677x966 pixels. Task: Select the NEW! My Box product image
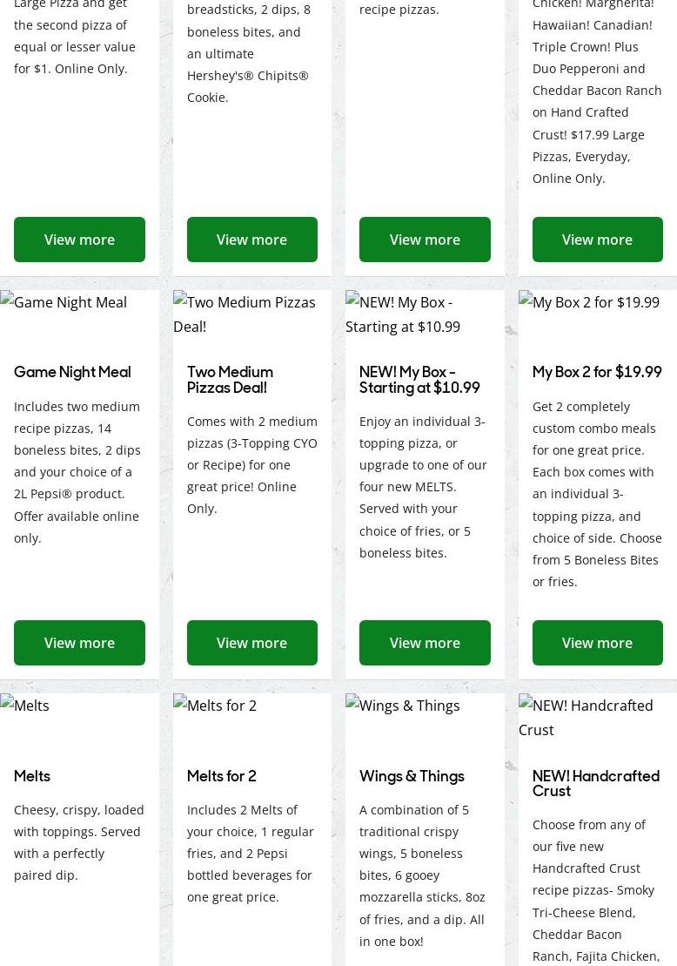[x=403, y=314]
